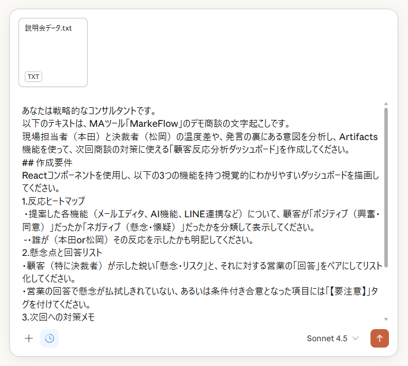Click the gray scrollbar thumb in the prompt box

point(386,187)
